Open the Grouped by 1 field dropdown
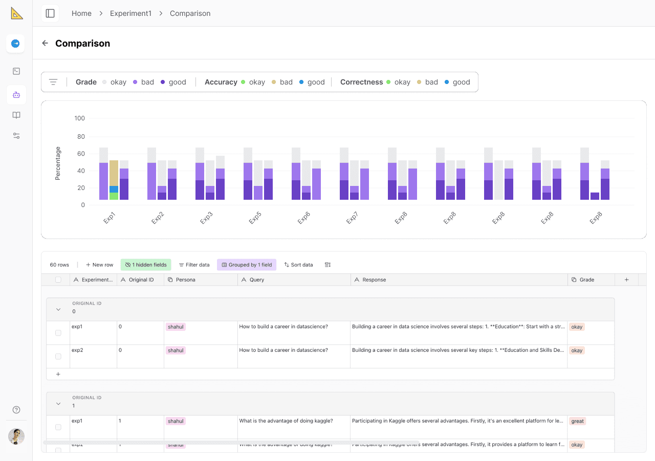The width and height of the screenshot is (655, 461). click(247, 265)
